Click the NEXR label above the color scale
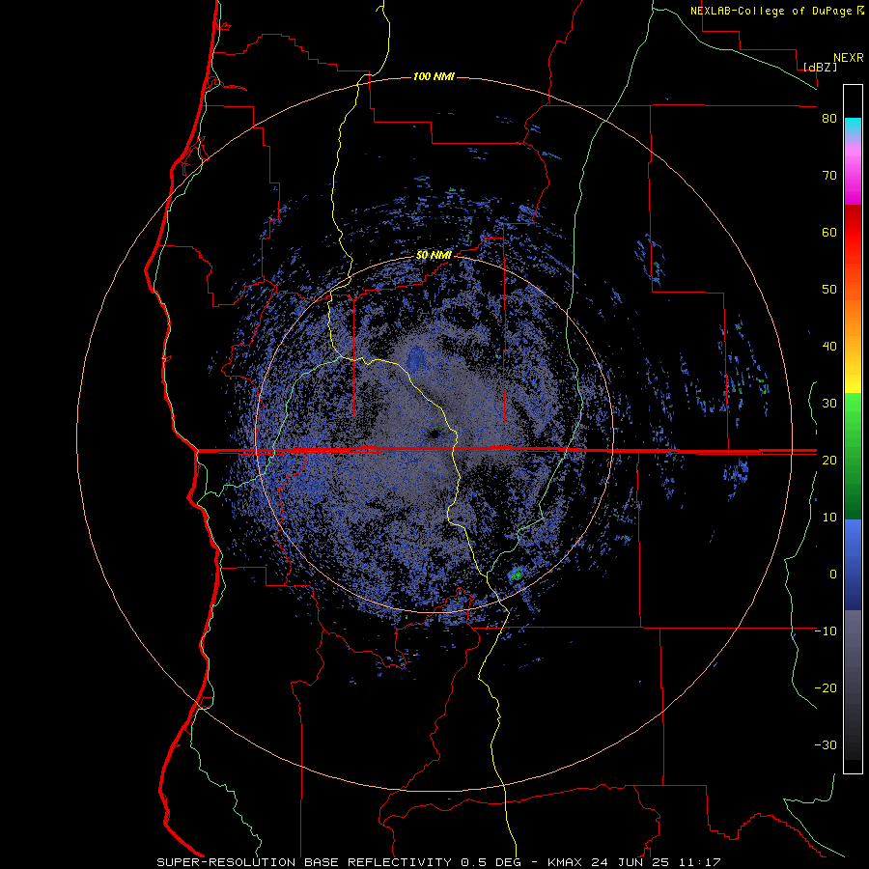Screen dimensions: 869x869 [849, 58]
